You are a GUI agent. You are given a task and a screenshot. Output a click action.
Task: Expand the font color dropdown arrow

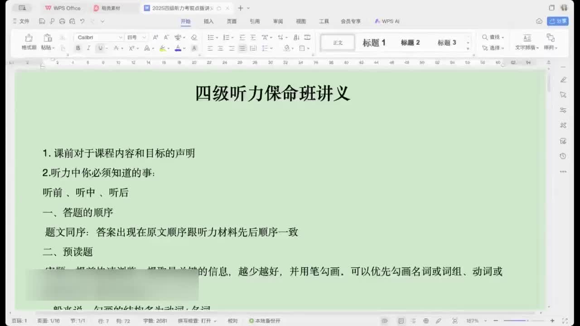point(185,48)
